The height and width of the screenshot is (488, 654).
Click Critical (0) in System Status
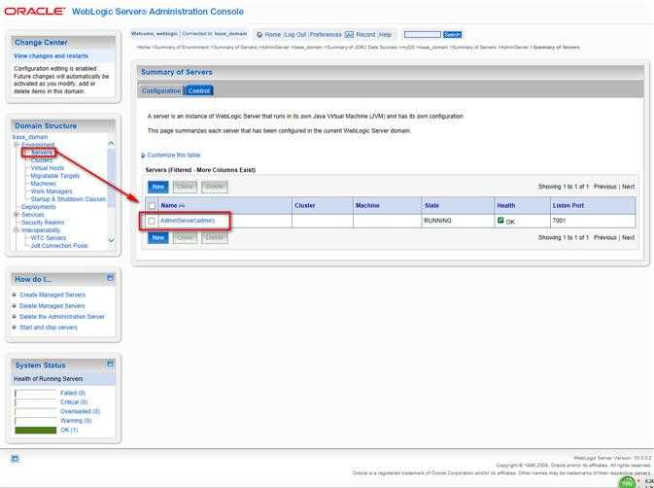coord(74,402)
